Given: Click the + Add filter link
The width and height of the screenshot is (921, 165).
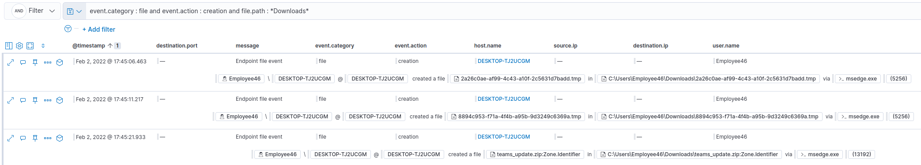Looking at the screenshot, I should pyautogui.click(x=99, y=29).
